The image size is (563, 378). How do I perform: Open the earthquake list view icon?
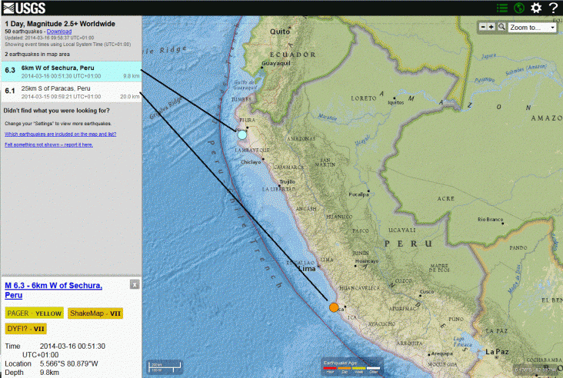pyautogui.click(x=502, y=8)
